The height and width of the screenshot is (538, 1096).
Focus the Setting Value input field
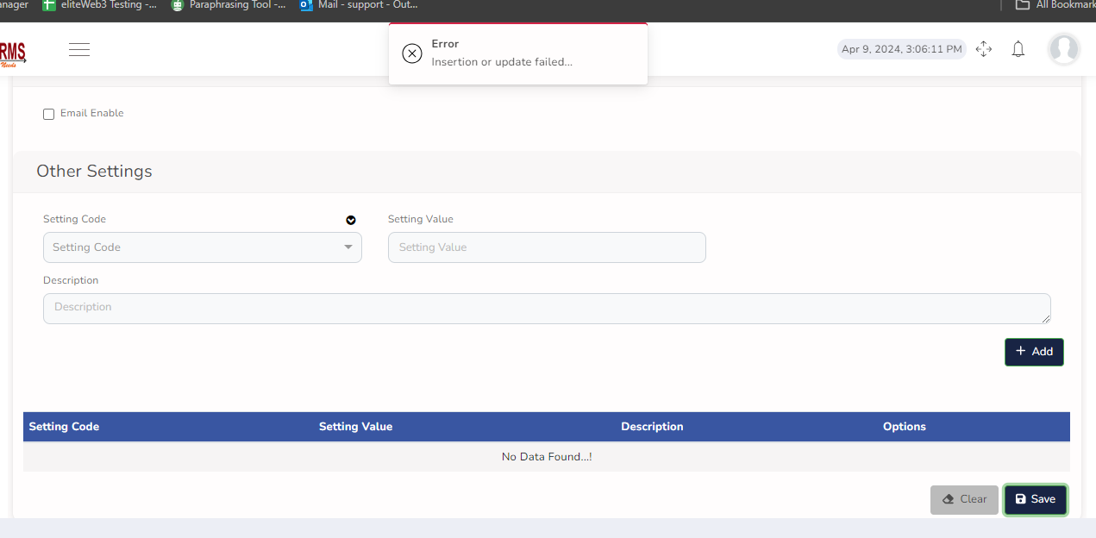point(547,247)
